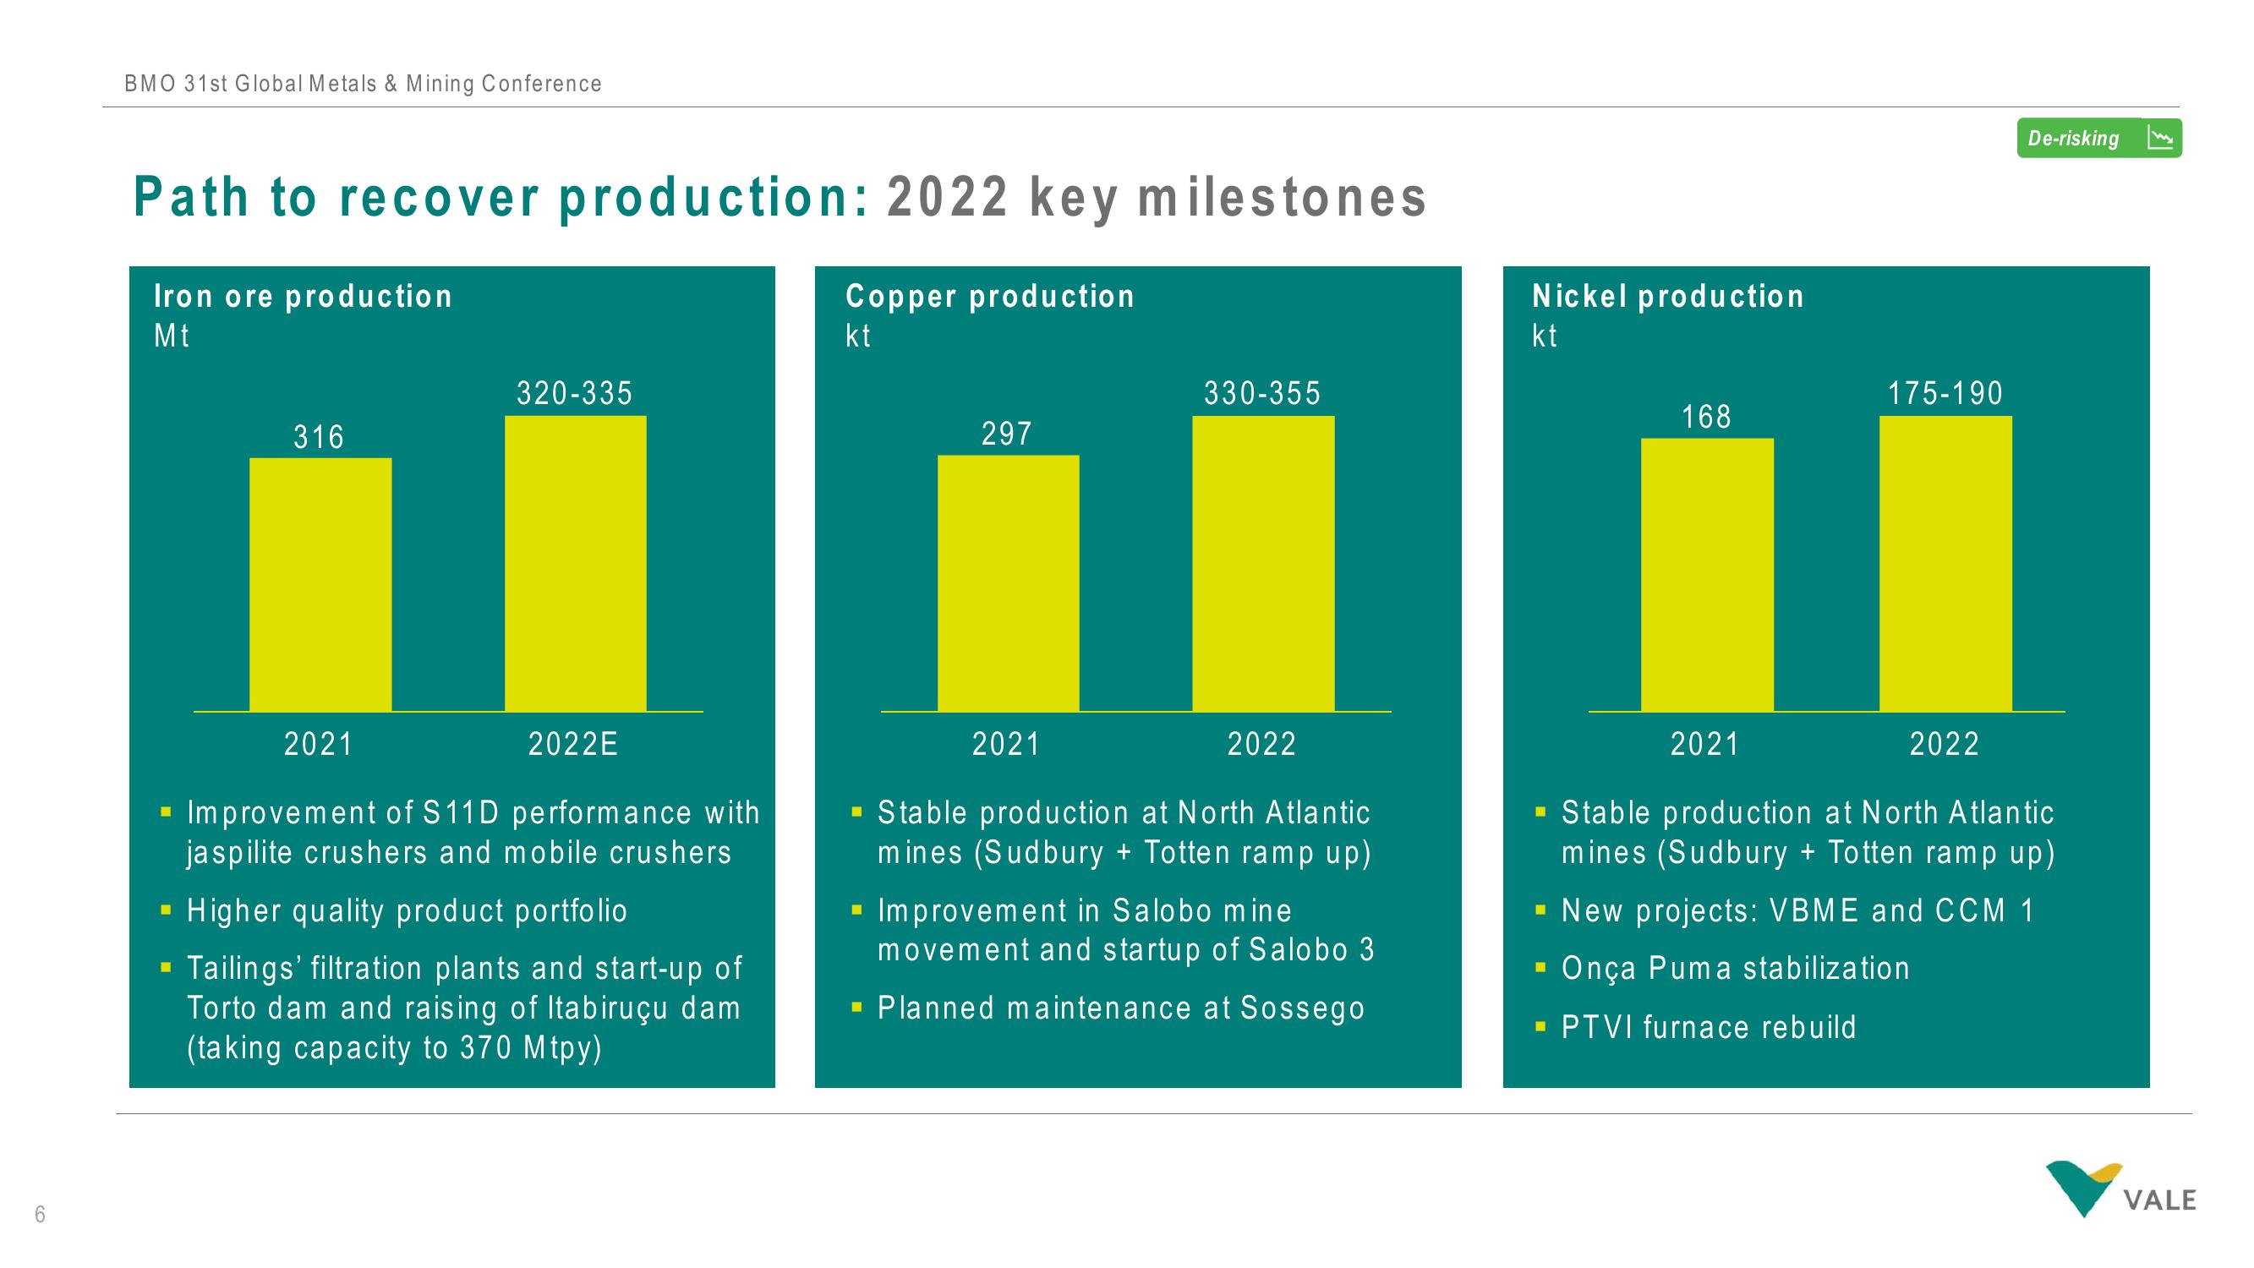Click the De-risking label
The image size is (2254, 1268).
(2073, 139)
